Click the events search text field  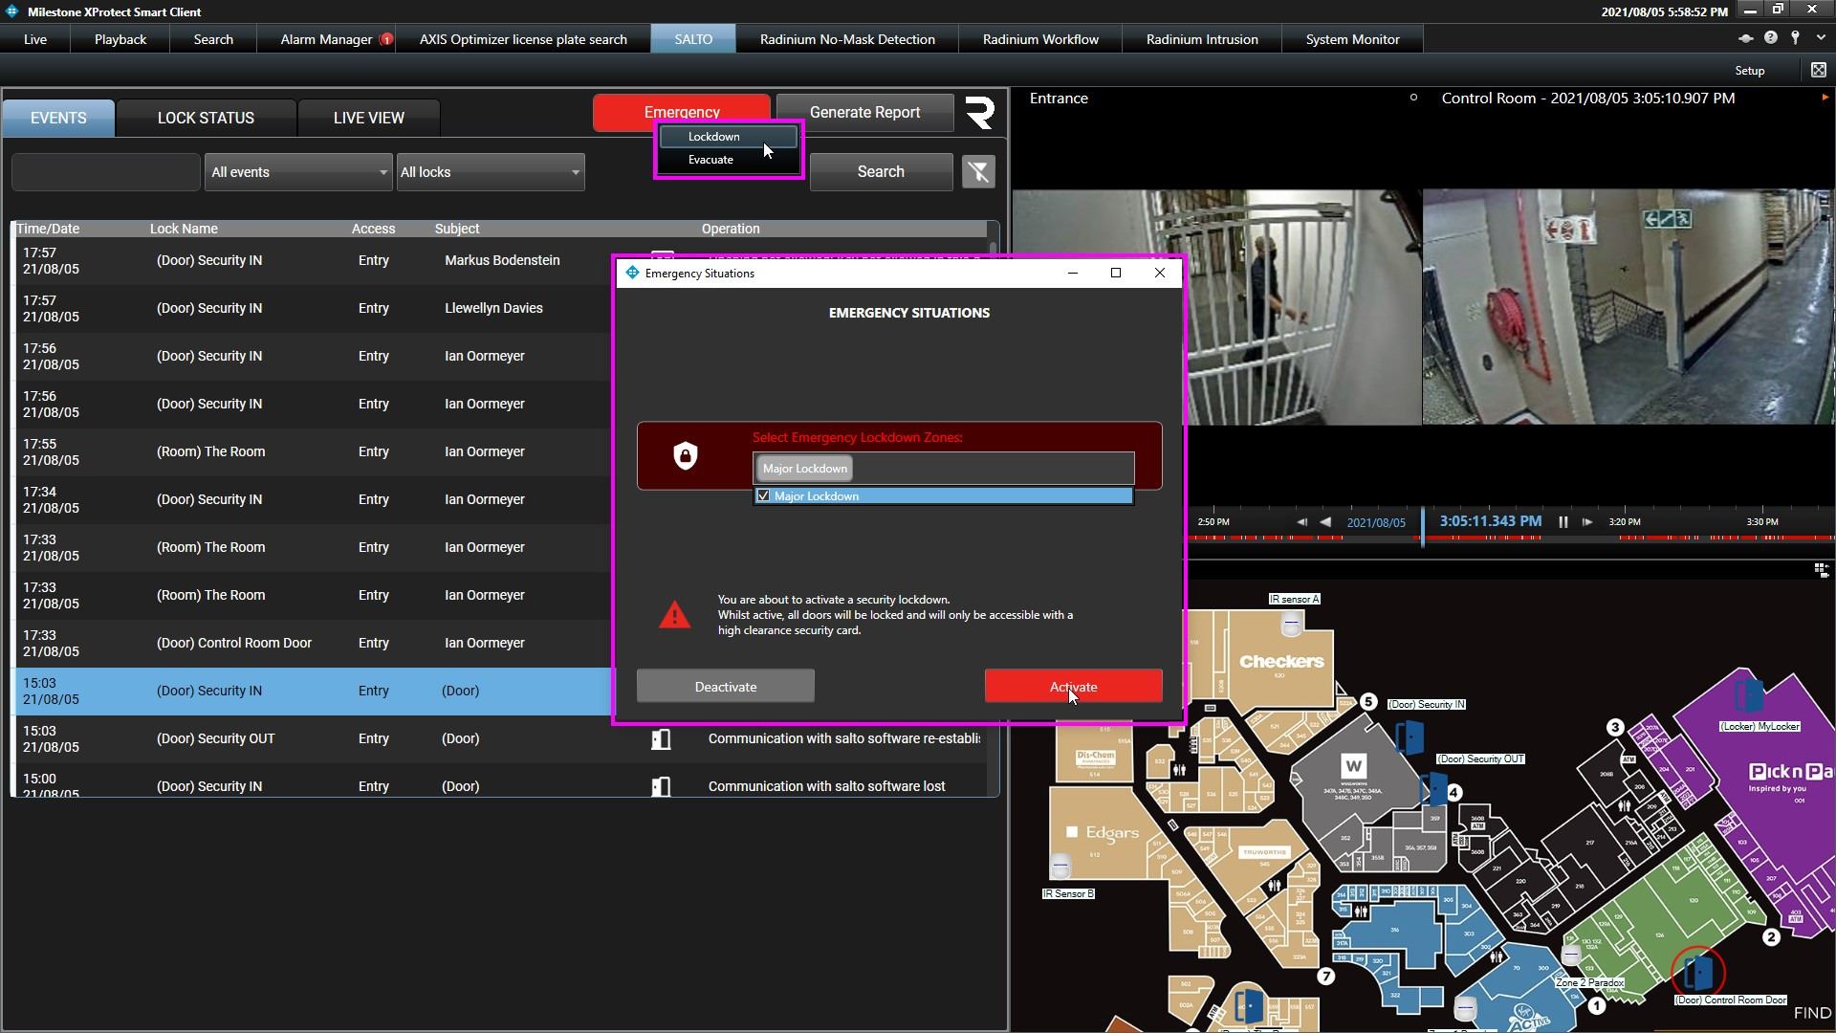point(105,172)
